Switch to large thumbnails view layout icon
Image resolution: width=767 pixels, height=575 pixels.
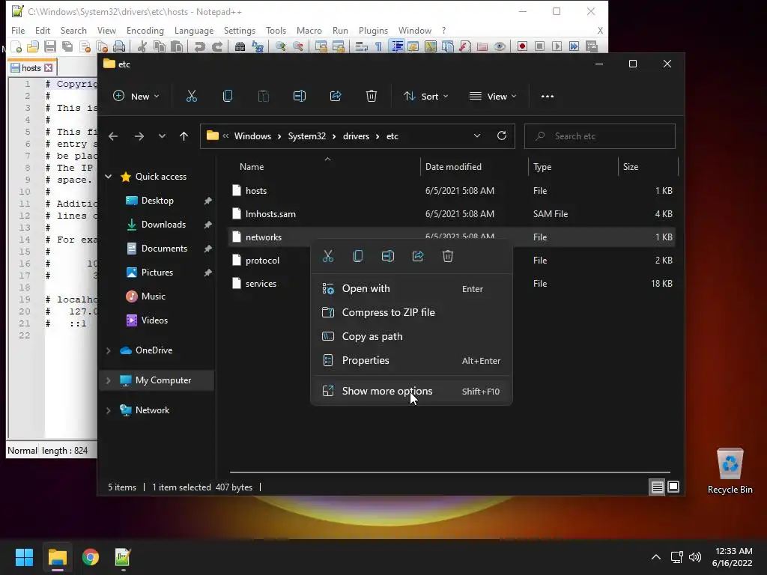[673, 487]
